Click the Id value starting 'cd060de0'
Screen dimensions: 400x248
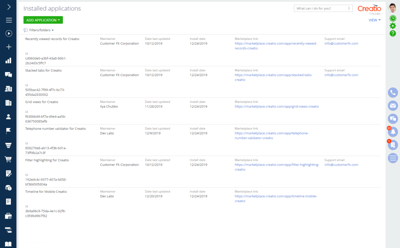(x=46, y=61)
